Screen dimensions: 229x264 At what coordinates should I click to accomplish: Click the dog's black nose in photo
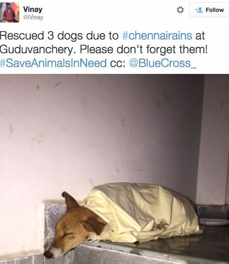click(x=49, y=254)
